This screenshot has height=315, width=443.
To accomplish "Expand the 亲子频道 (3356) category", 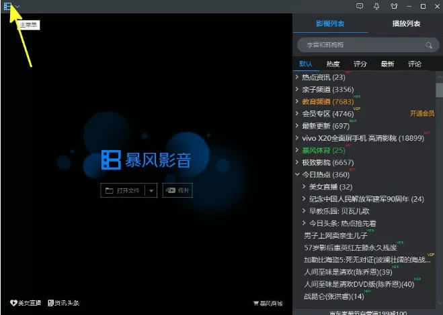I will (297, 89).
